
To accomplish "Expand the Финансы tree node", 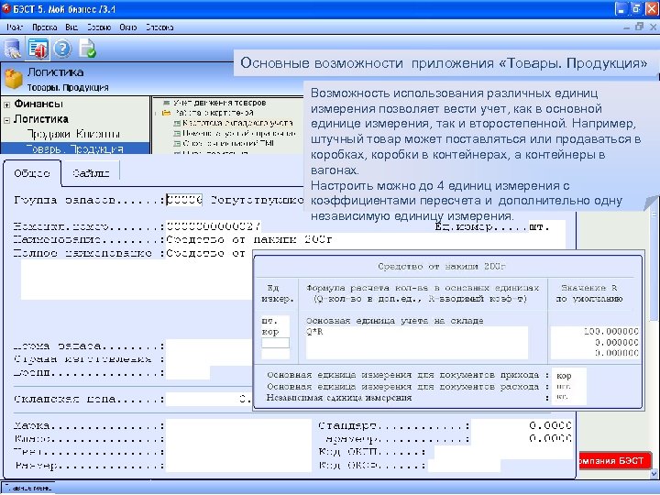I will pos(7,104).
